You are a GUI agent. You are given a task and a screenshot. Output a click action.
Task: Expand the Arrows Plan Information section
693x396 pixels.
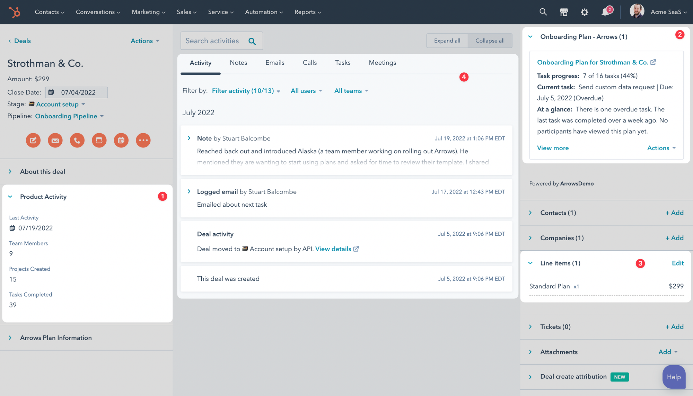10,337
